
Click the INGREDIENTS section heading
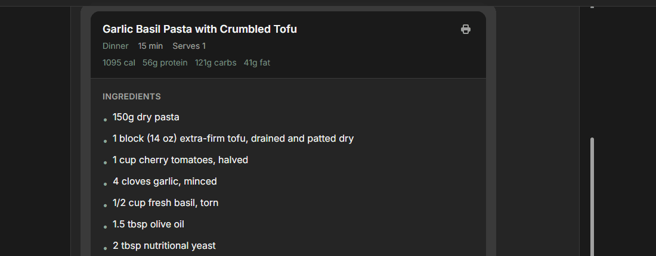click(131, 96)
